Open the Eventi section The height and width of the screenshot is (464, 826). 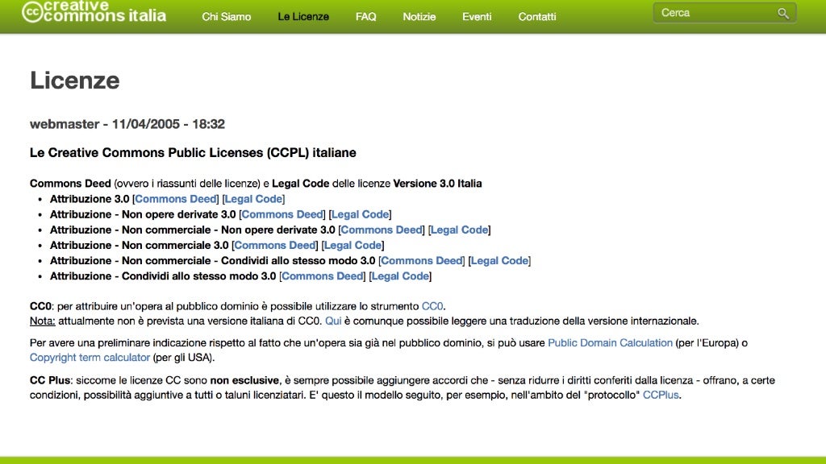477,17
